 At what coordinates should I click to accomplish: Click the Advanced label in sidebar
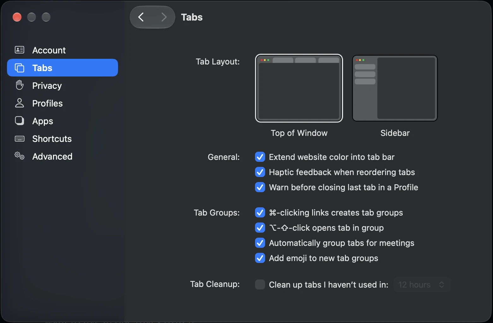tap(52, 156)
